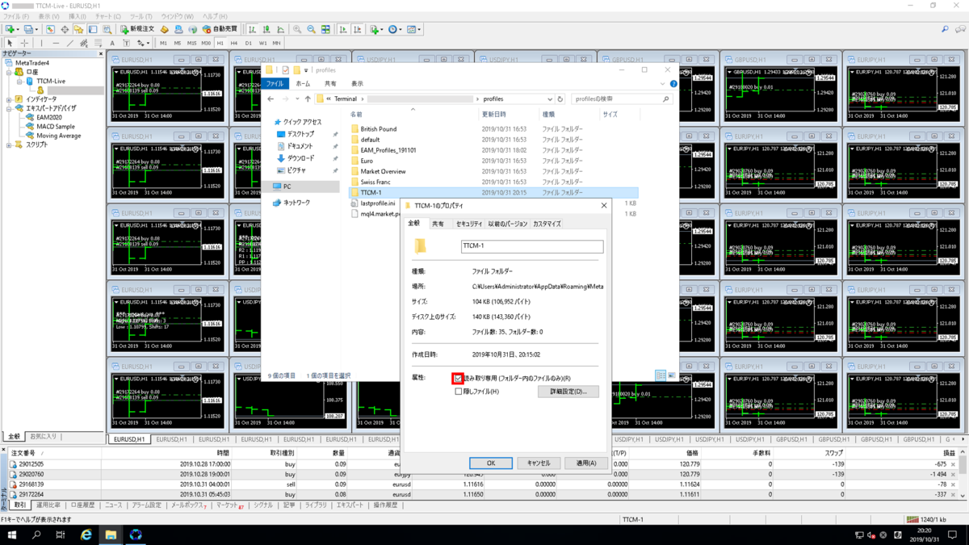This screenshot has height=545, width=969.
Task: Switch to the Security (セキュリティ) properties tab
Action: (468, 224)
